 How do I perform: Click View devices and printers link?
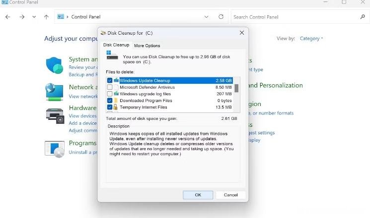click(83, 116)
